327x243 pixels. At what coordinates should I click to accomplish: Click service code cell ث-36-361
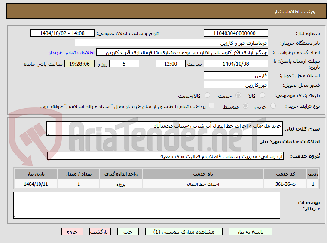pyautogui.click(x=285, y=184)
